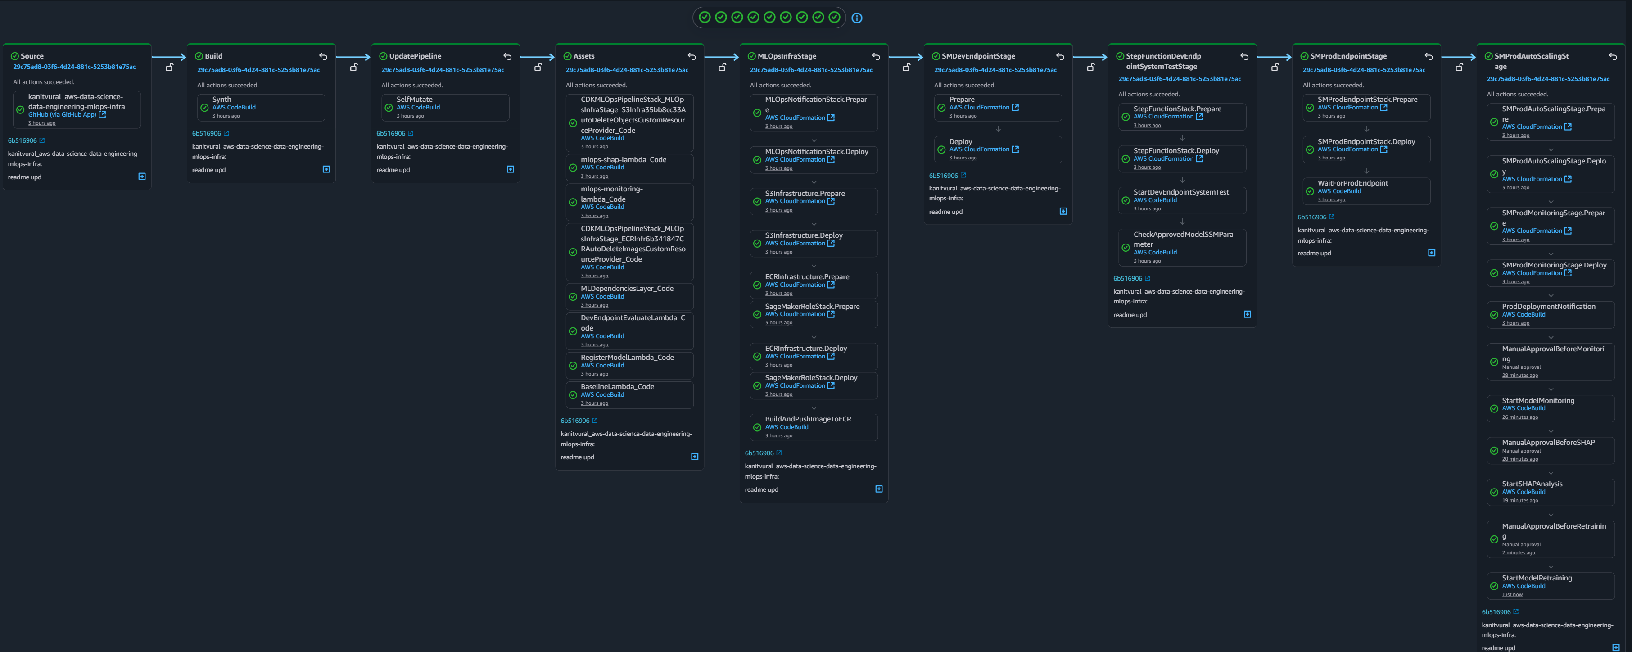Screen dimensions: 1632x652
Task: Click '2 minutes ago' under ManualApprovalBeforeRetraining
Action: [1519, 552]
